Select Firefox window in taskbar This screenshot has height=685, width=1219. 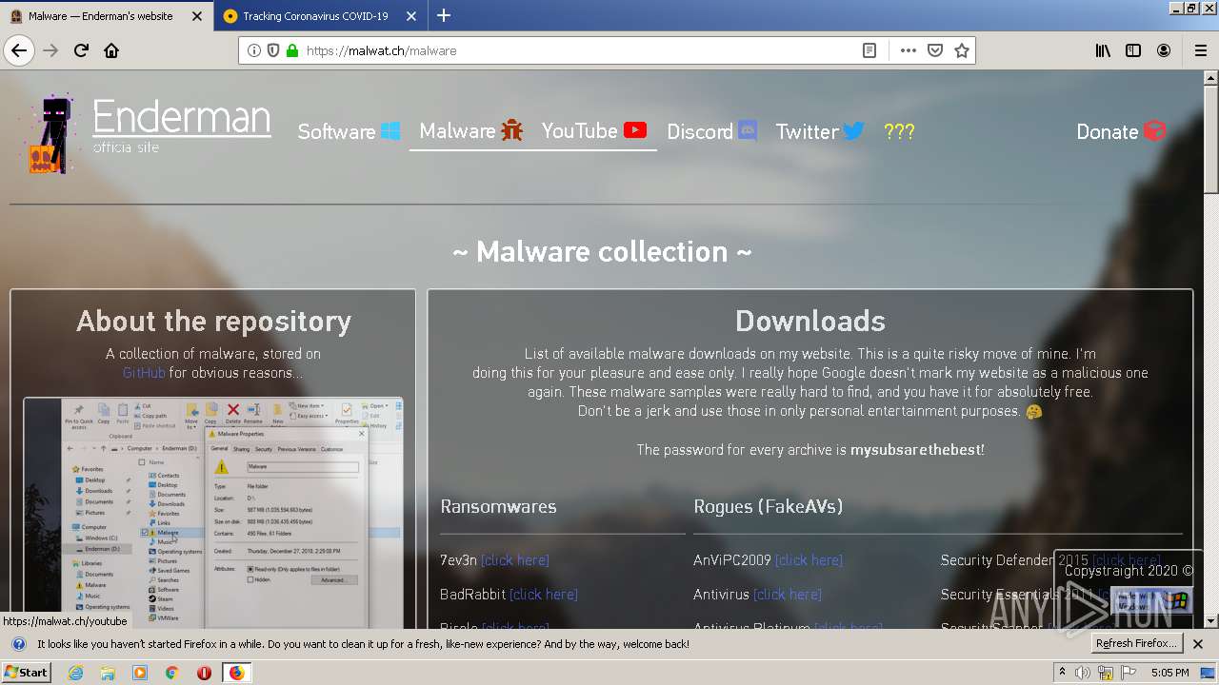coord(236,673)
